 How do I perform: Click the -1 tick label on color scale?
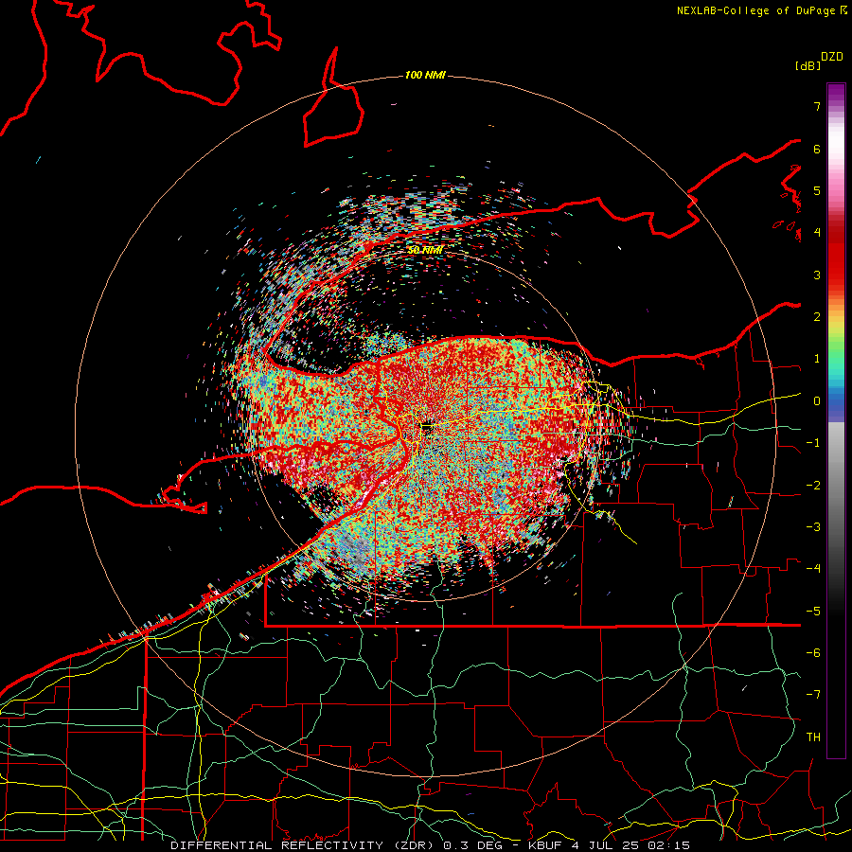point(813,443)
